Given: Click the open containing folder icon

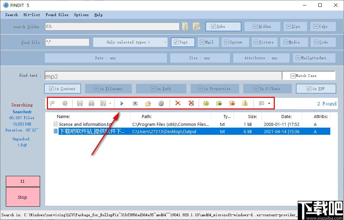Looking at the screenshot, I should pyautogui.click(x=148, y=103).
